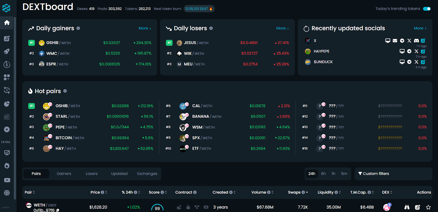Switch to the Updated tab

click(119, 174)
